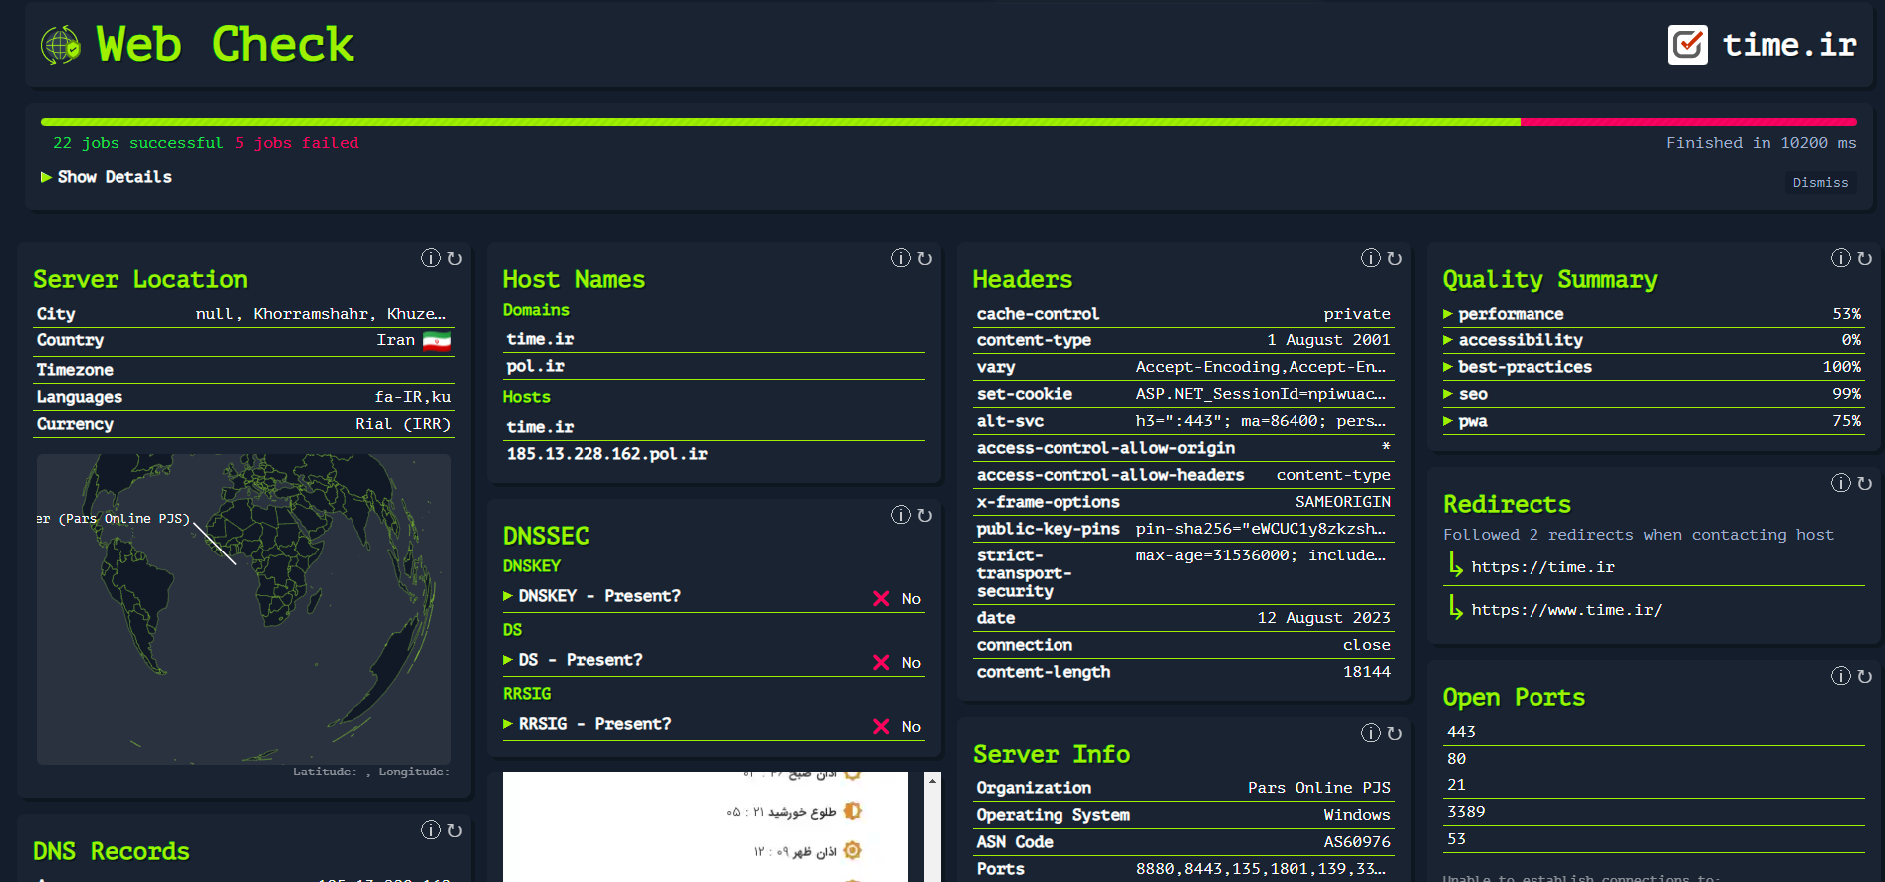Click the time.ir site heading
Screen dimensions: 1885x882
1789,45
